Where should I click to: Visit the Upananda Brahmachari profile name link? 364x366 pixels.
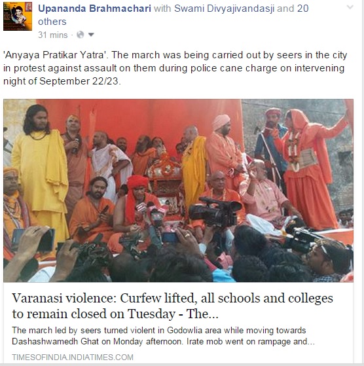click(x=94, y=9)
